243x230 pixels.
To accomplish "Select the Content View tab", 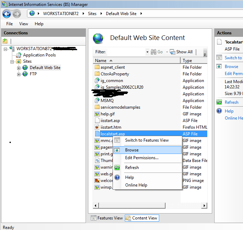I will point(142,218).
